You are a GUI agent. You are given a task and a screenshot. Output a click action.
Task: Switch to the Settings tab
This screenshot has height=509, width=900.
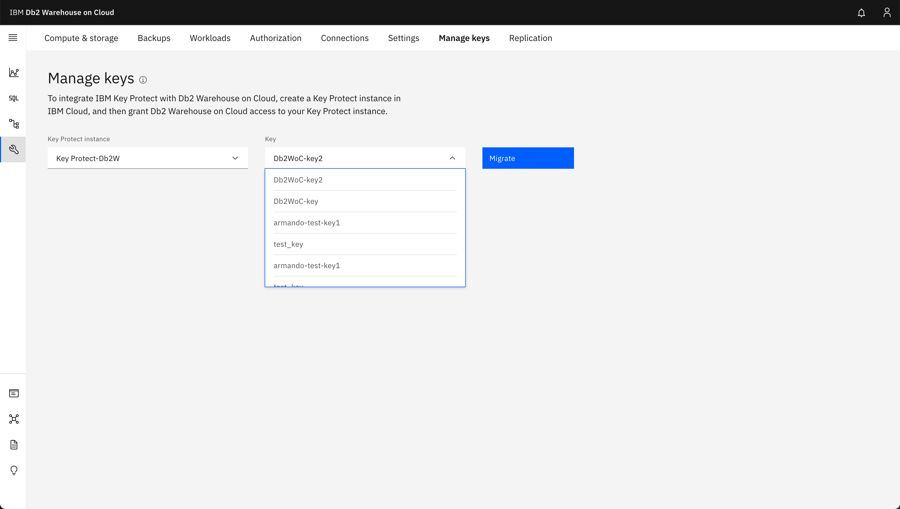pos(403,38)
